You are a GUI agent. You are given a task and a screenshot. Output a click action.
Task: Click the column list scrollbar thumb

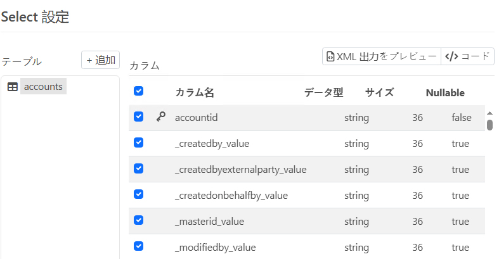tap(489, 124)
